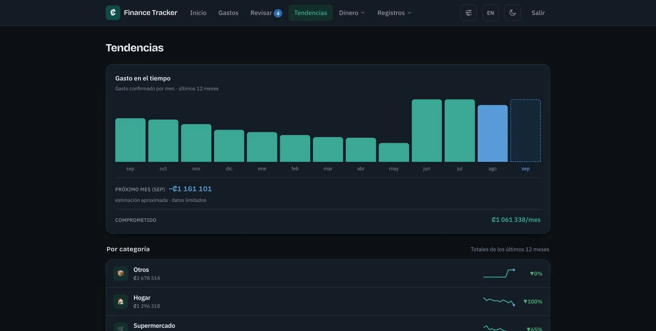Screen dimensions: 656x331
Task: Click the Otros total ₡2 678 514
Action: pos(147,278)
